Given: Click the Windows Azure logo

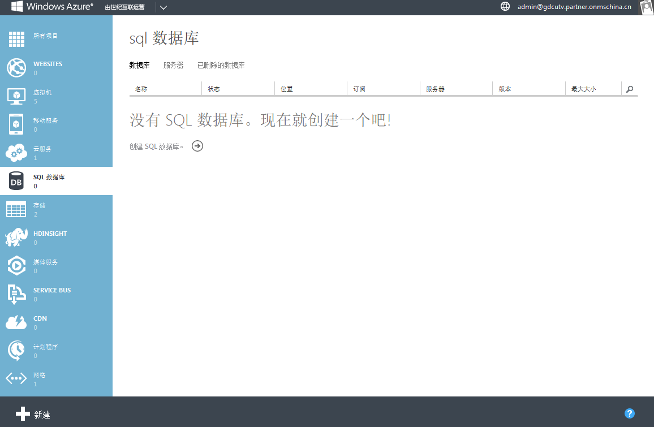Looking at the screenshot, I should click(51, 6).
